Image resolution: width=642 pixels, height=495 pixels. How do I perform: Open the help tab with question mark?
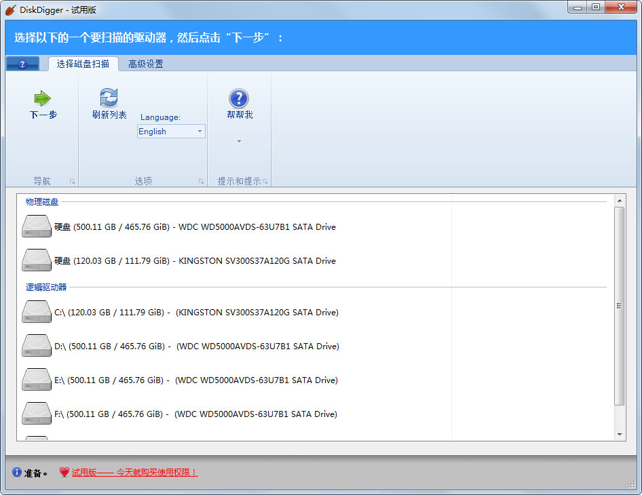[x=22, y=64]
